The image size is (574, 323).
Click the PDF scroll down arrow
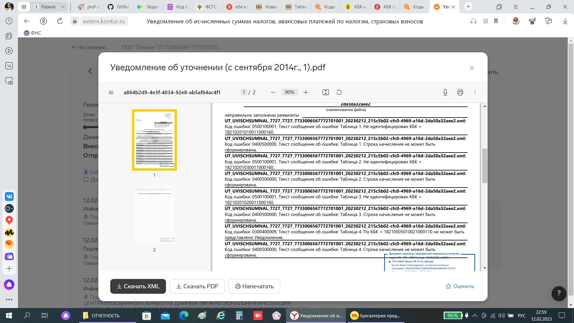pyautogui.click(x=485, y=268)
